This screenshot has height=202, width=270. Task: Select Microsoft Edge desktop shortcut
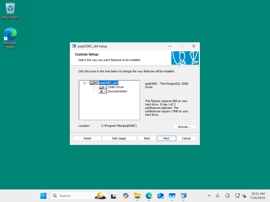click(10, 38)
